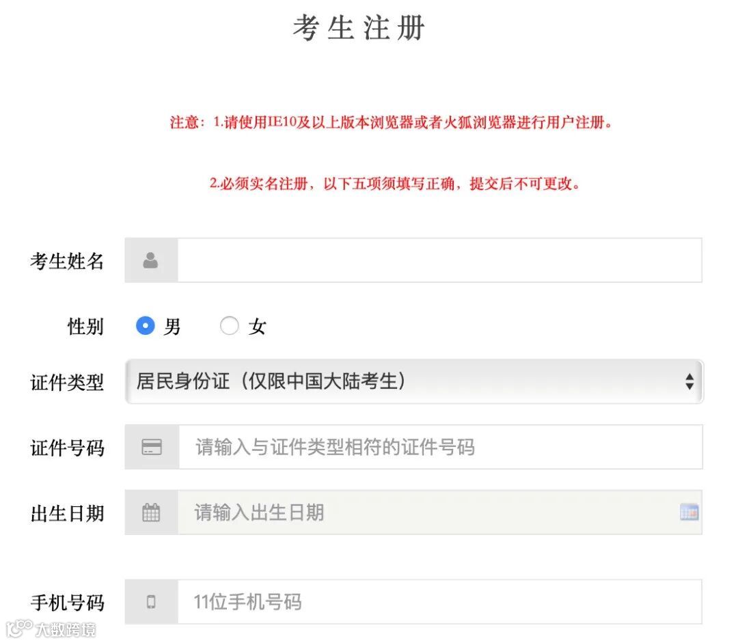Viewport: 738px width, 643px height.
Task: Click the 男 gender label text
Action: 172,327
